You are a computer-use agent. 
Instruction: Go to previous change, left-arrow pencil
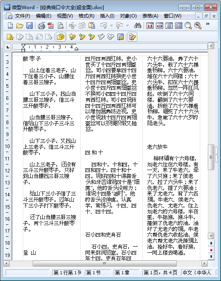82,37
